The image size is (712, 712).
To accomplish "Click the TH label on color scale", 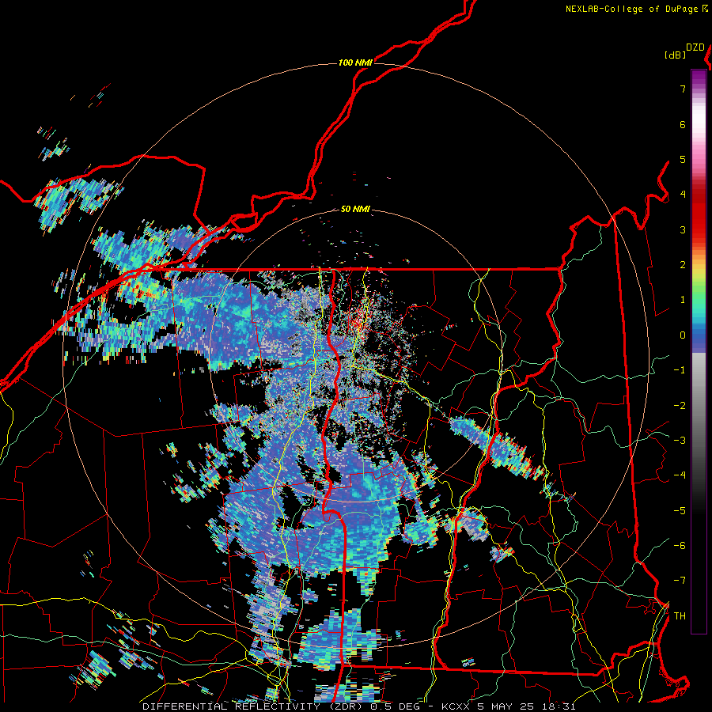I will (680, 616).
